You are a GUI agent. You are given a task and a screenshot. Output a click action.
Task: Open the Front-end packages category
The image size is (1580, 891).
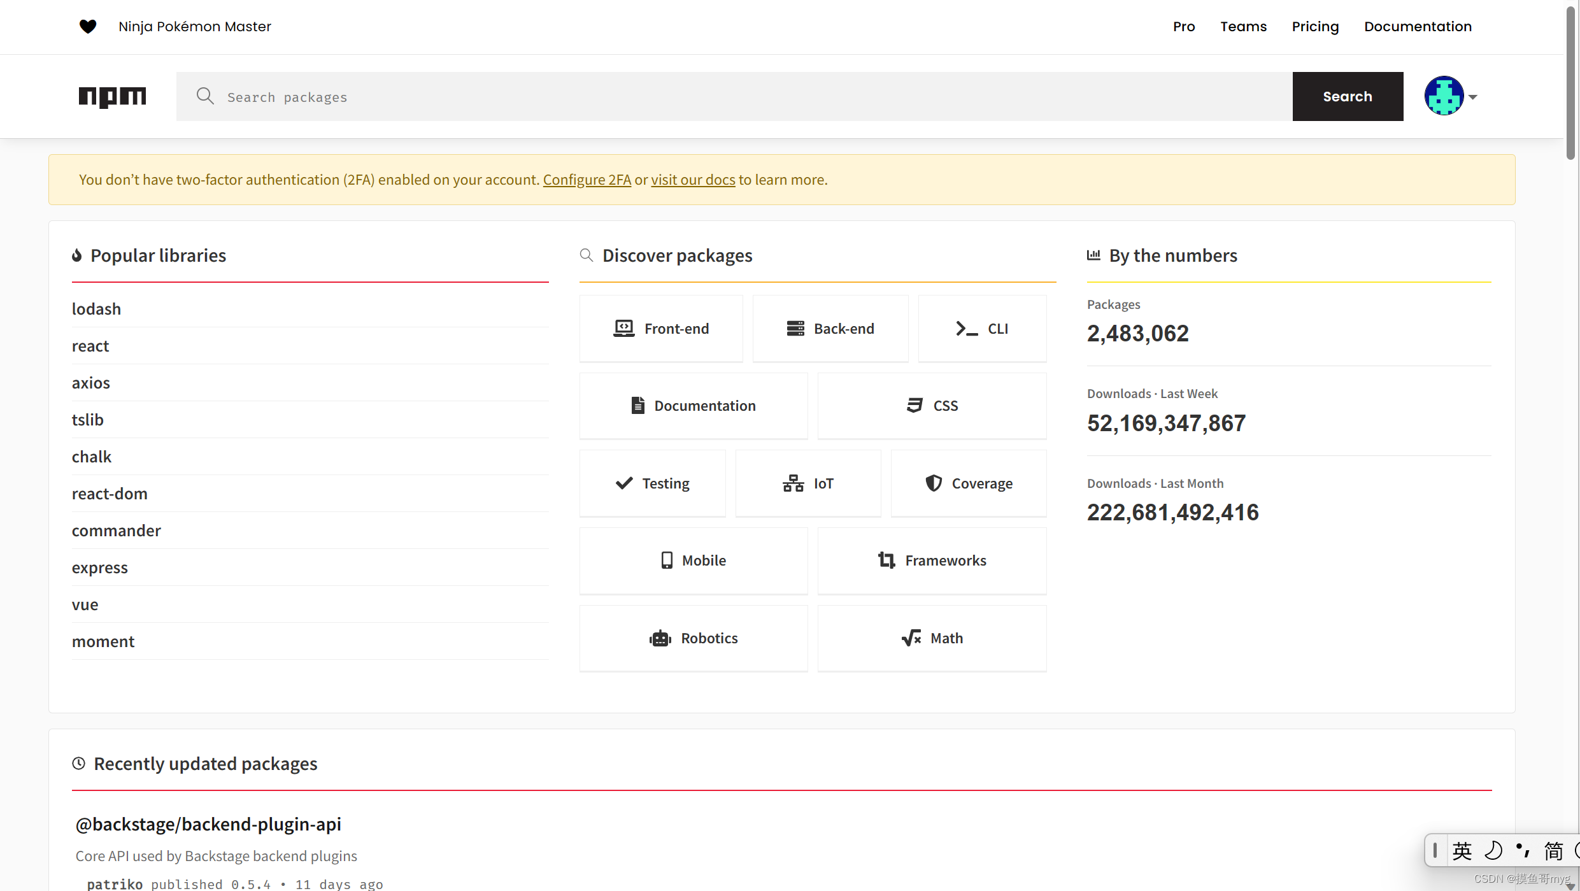point(661,329)
